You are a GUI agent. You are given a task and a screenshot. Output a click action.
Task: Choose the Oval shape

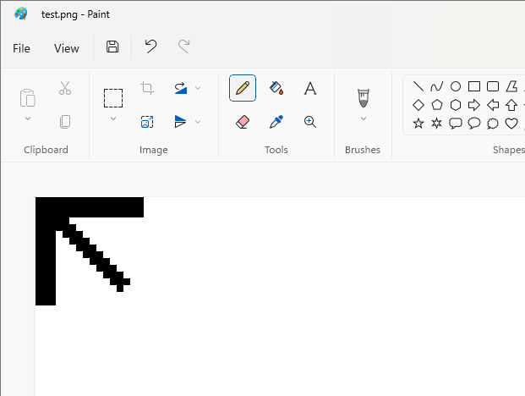(x=456, y=86)
